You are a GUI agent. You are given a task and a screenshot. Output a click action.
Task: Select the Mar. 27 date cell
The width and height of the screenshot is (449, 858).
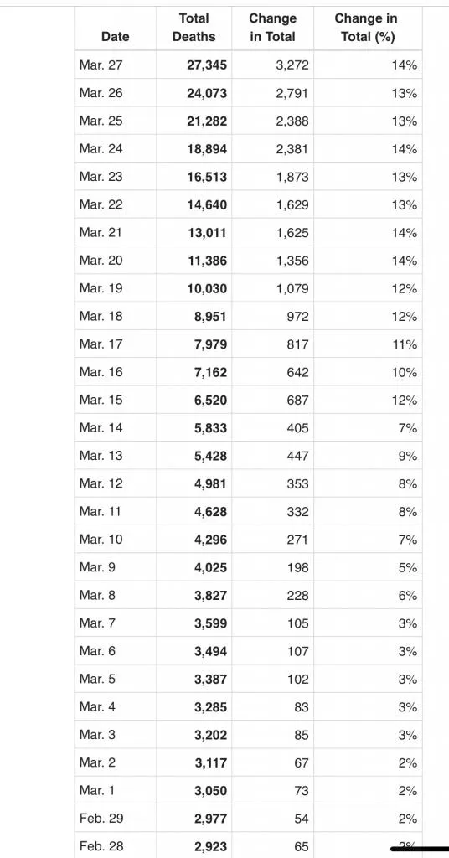click(x=101, y=65)
